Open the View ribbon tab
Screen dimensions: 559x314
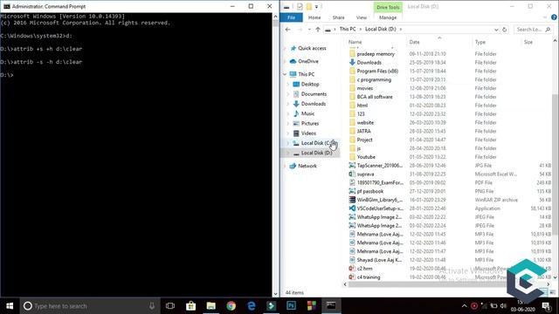tap(361, 17)
